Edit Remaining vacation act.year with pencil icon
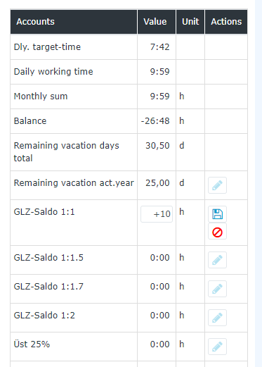Image resolution: width=262 pixels, height=367 pixels. pos(217,185)
